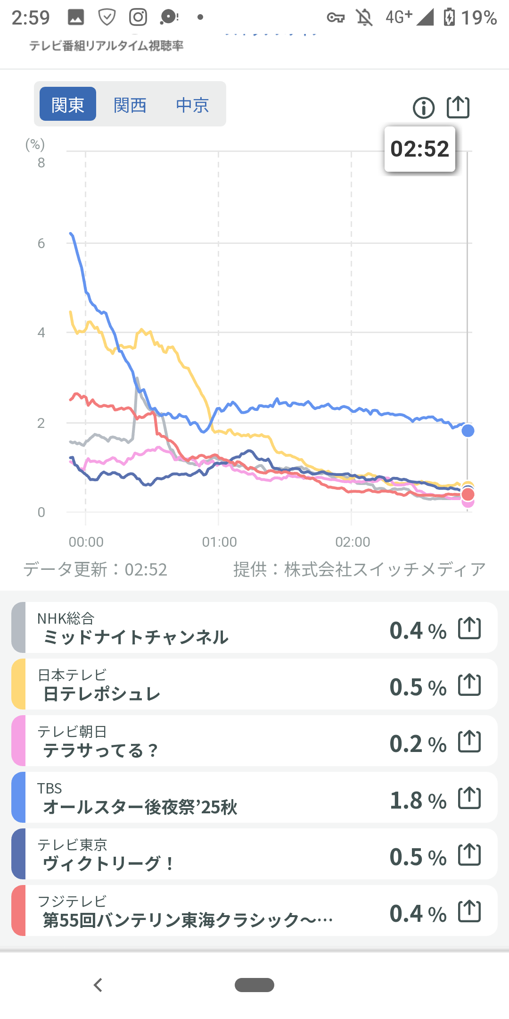Share テレビ東京 ヴィクトリーグ！ rating
Viewport: 509px width, 1019px height.
(469, 855)
